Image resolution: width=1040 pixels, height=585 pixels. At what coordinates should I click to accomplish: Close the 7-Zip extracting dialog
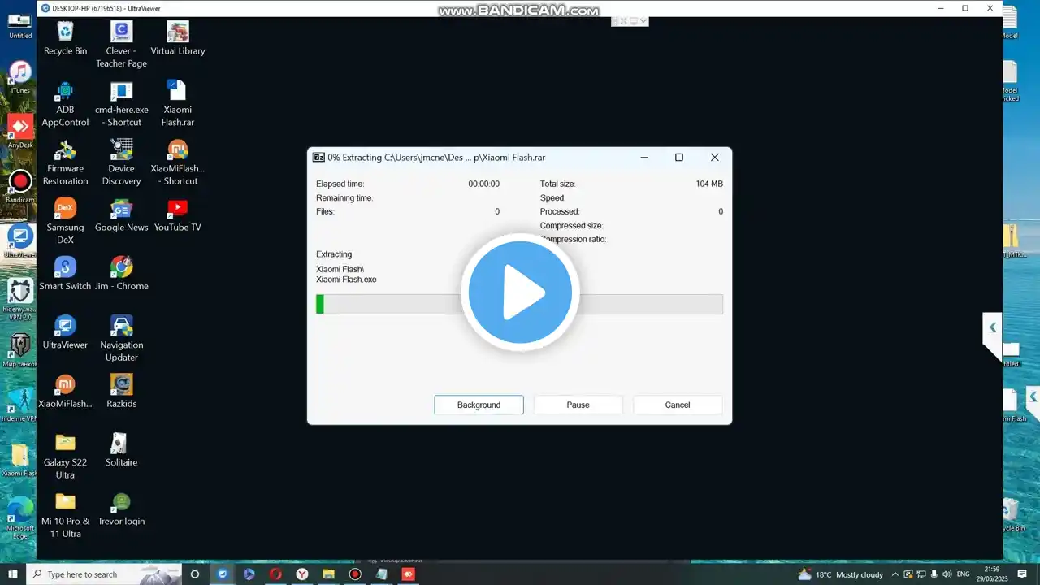pyautogui.click(x=714, y=157)
